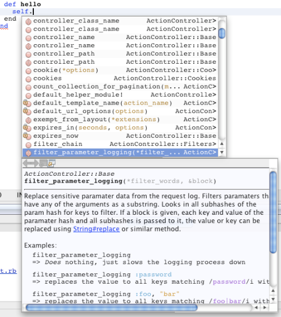Click completion list scroll down arrow
This screenshot has width=281, height=317.
point(222,152)
